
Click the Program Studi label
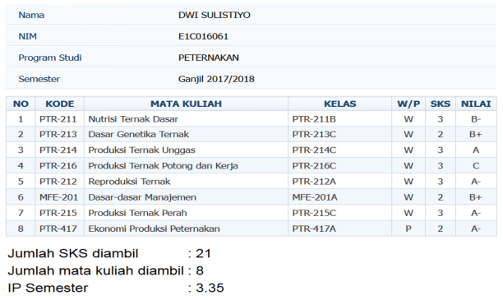coord(49,58)
